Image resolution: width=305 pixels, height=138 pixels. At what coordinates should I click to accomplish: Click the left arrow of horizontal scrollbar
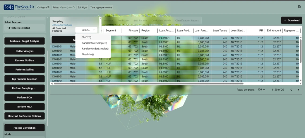[x=52, y=83]
